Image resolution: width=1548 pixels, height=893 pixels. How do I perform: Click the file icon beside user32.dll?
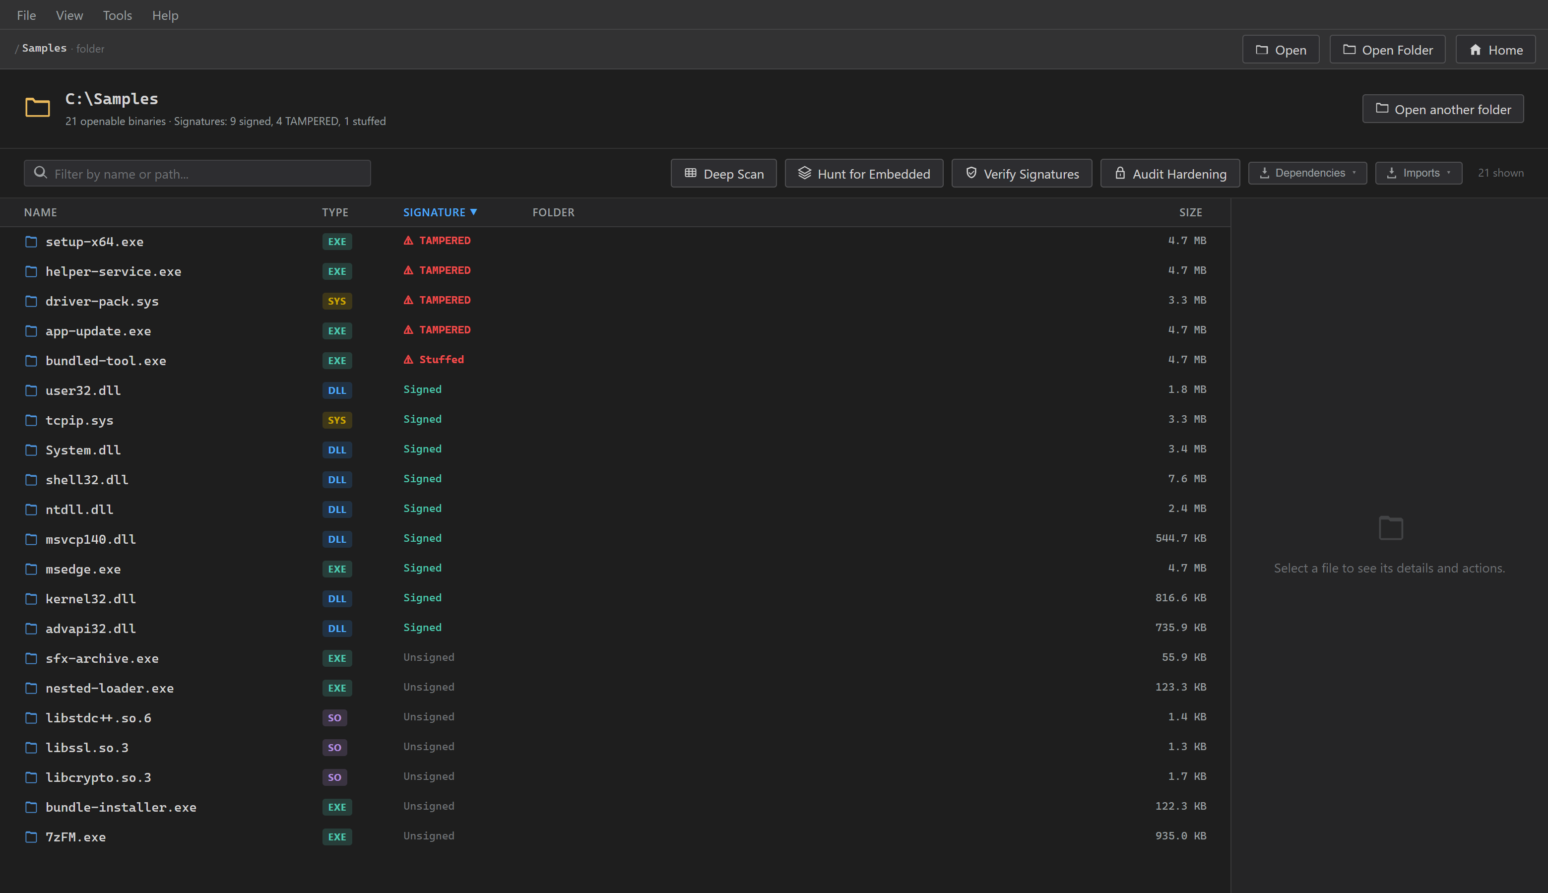(x=31, y=390)
